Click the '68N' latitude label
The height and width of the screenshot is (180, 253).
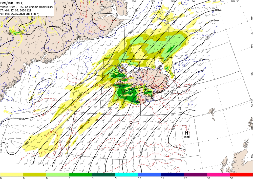pos(251,18)
